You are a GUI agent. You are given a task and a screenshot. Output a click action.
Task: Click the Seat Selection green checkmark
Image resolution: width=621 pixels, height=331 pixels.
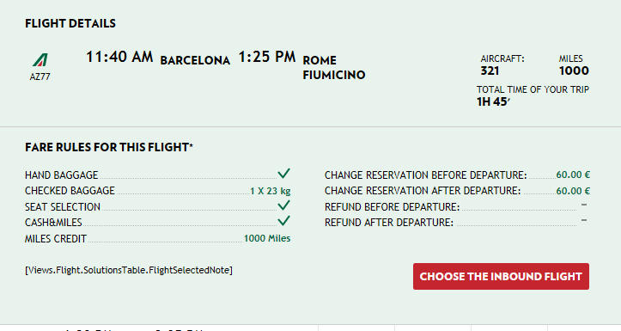(283, 205)
